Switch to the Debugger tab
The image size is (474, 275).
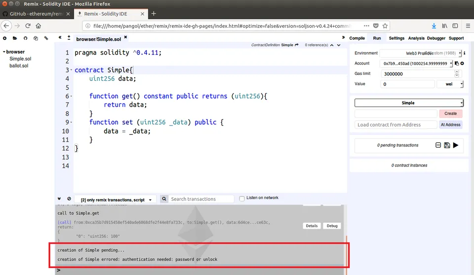pyautogui.click(x=436, y=38)
